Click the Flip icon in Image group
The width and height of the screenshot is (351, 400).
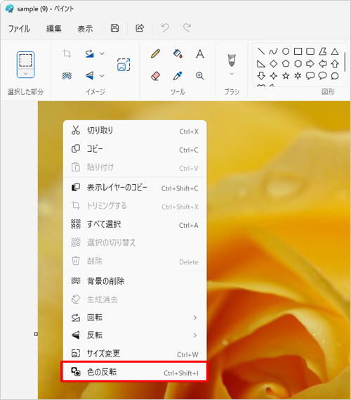point(89,76)
